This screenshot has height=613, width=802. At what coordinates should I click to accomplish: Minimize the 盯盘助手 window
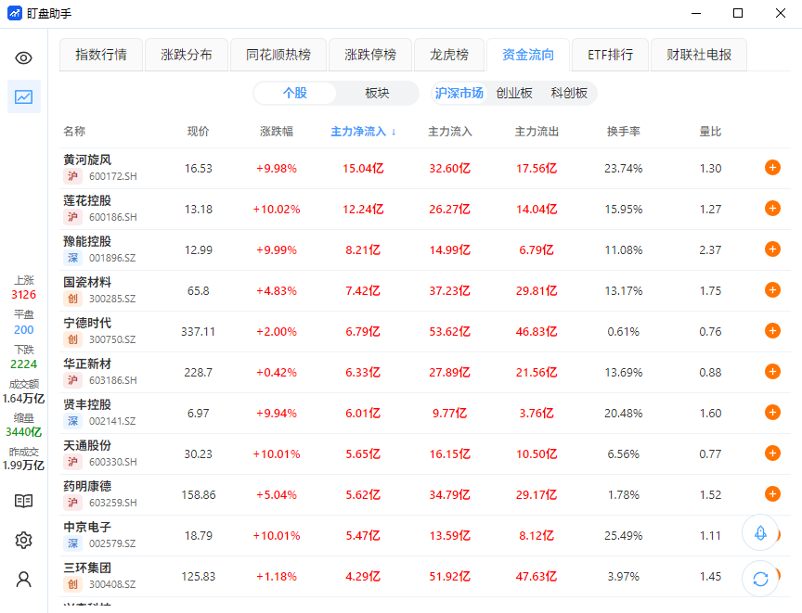point(696,13)
